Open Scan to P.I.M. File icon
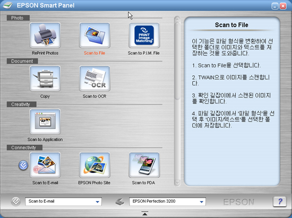Screen dimensions: 292x218 pyautogui.click(x=144, y=35)
